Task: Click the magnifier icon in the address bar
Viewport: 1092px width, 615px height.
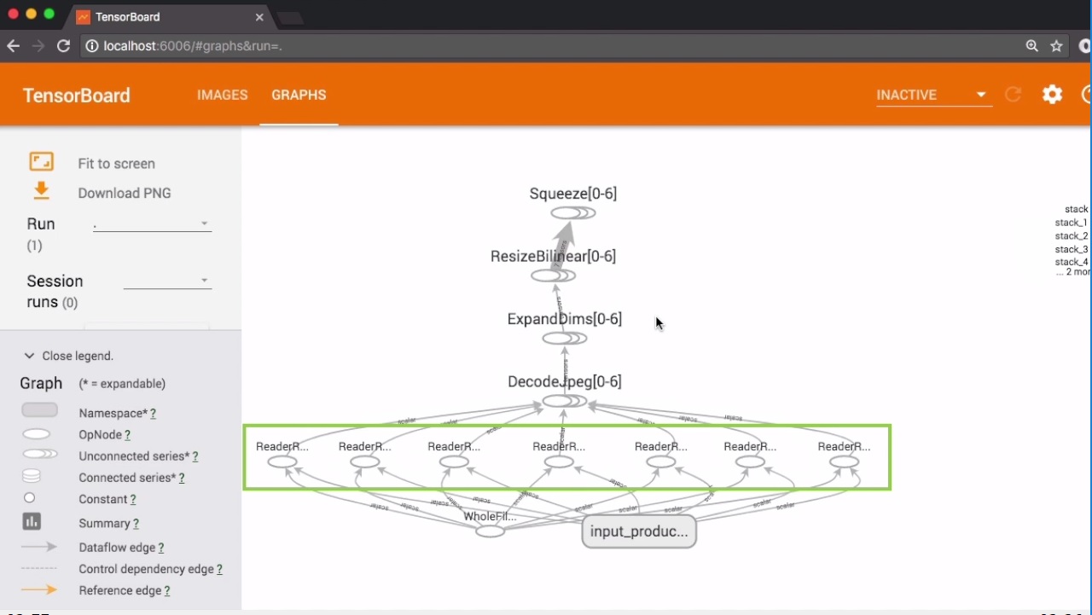Action: pos(1032,46)
